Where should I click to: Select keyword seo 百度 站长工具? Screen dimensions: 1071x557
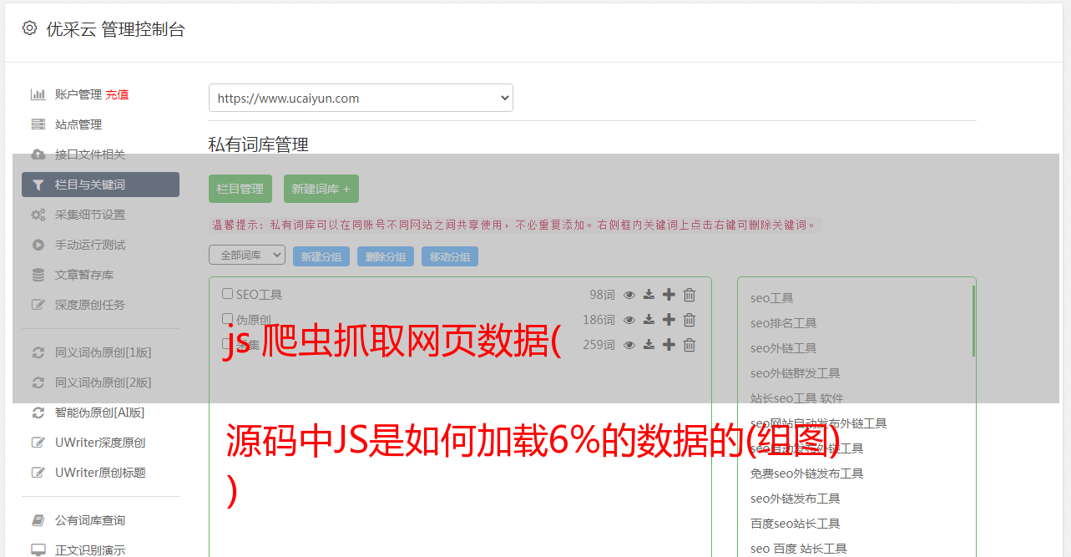click(x=798, y=549)
